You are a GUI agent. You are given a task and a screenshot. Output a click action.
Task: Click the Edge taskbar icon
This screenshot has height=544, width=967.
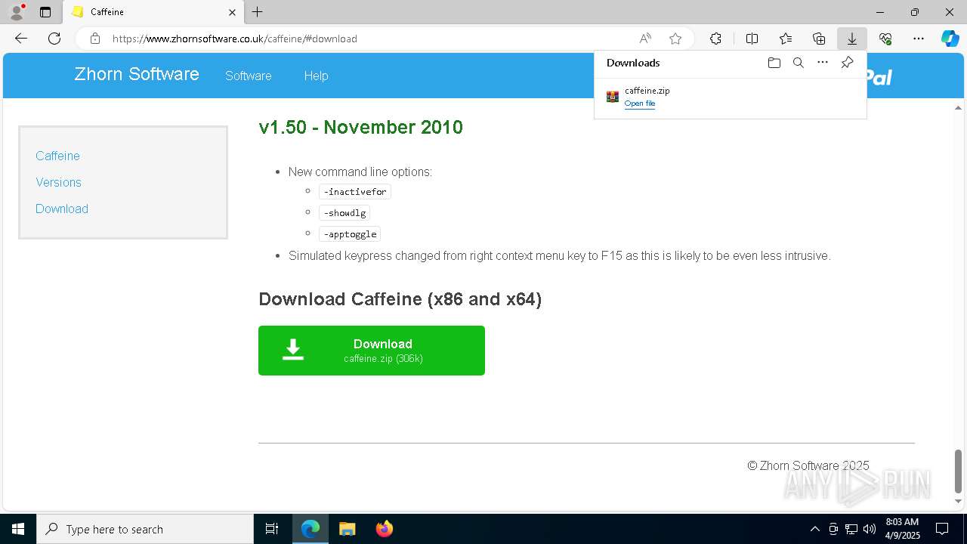[310, 529]
